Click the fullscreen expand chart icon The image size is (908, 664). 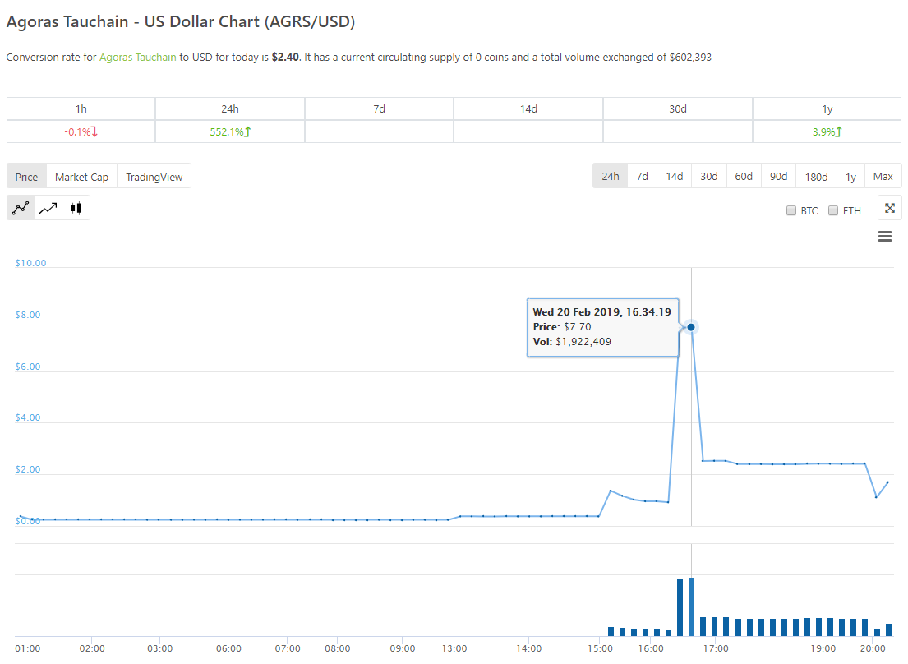(890, 209)
